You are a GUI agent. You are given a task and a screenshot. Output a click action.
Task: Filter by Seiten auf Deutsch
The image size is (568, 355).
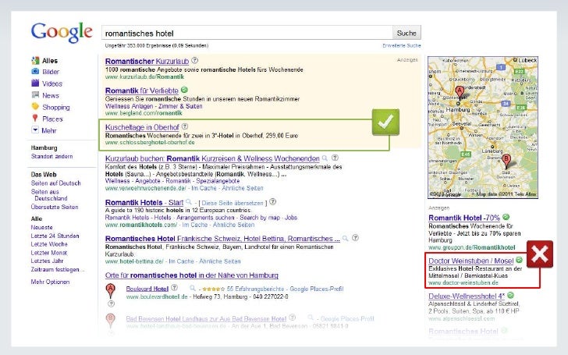click(x=56, y=183)
